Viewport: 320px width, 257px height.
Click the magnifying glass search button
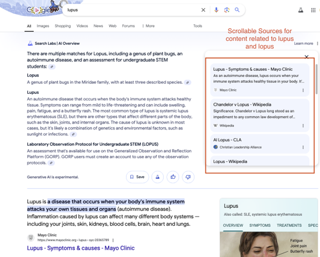[x=237, y=10]
